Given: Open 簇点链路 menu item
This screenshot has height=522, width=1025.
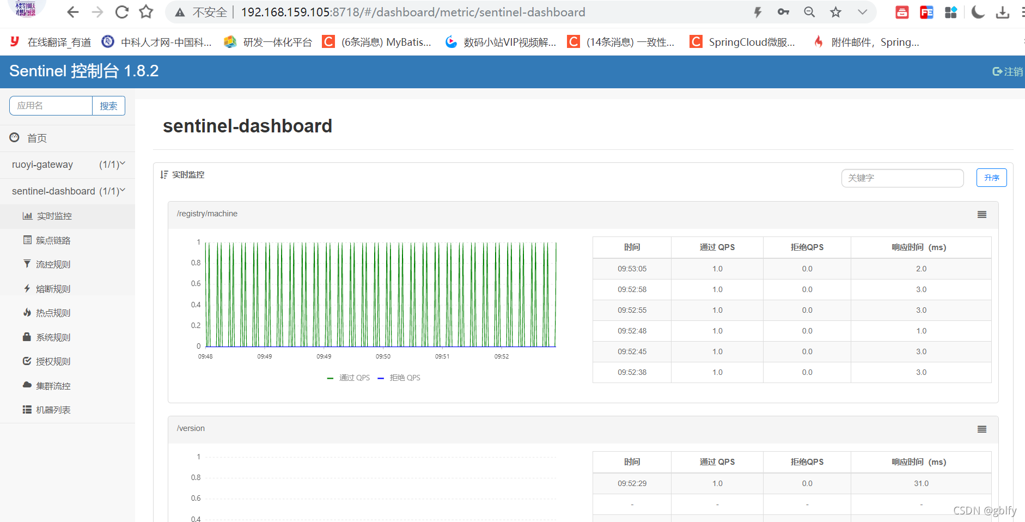Looking at the screenshot, I should [x=68, y=240].
